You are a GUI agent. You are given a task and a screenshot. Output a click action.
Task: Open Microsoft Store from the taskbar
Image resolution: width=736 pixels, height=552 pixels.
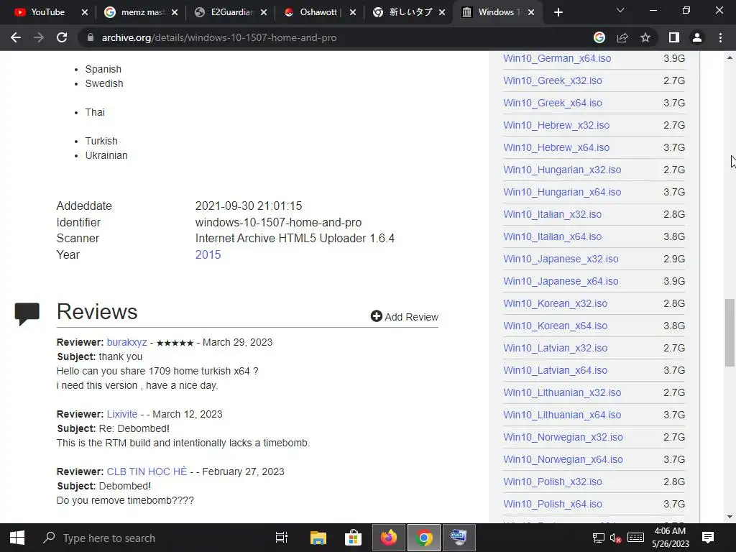(353, 538)
